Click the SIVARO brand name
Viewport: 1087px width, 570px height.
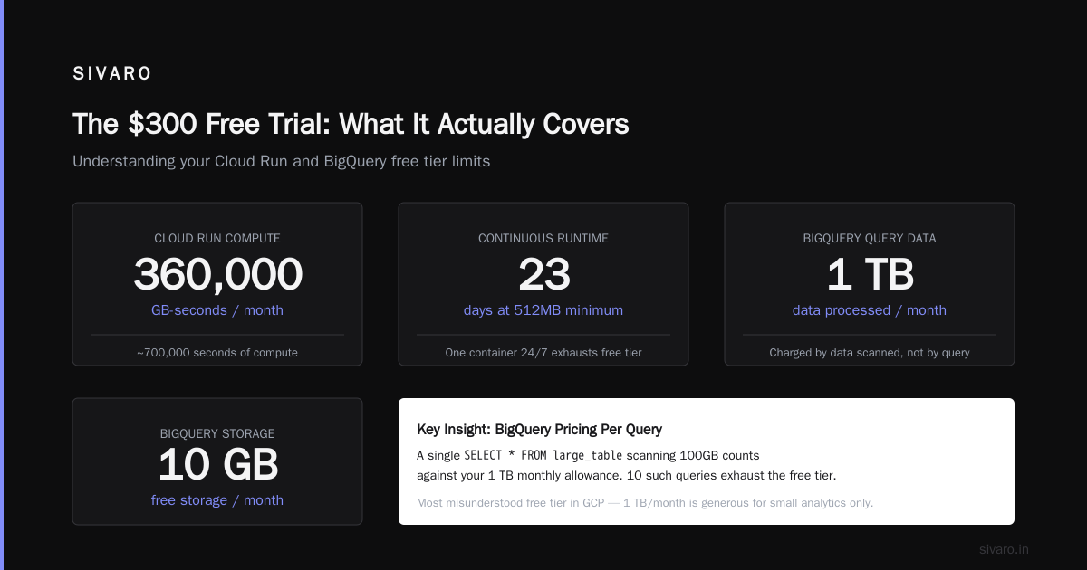(112, 74)
